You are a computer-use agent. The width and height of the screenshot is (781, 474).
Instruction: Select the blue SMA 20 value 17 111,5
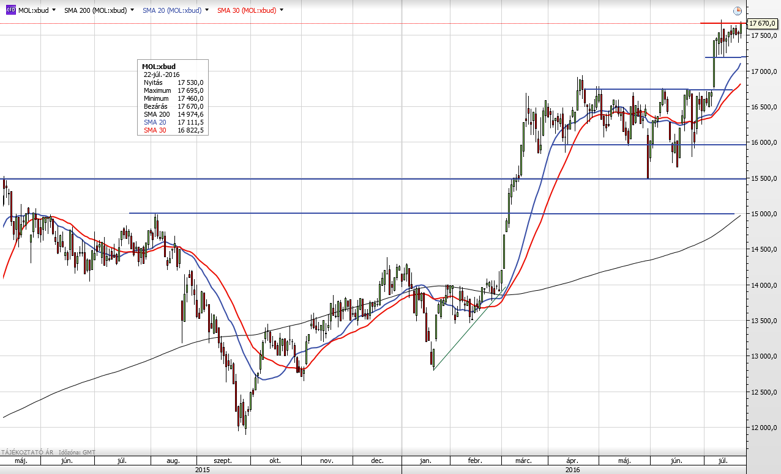click(x=190, y=122)
